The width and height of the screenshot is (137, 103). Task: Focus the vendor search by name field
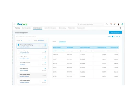[x=27, y=37]
